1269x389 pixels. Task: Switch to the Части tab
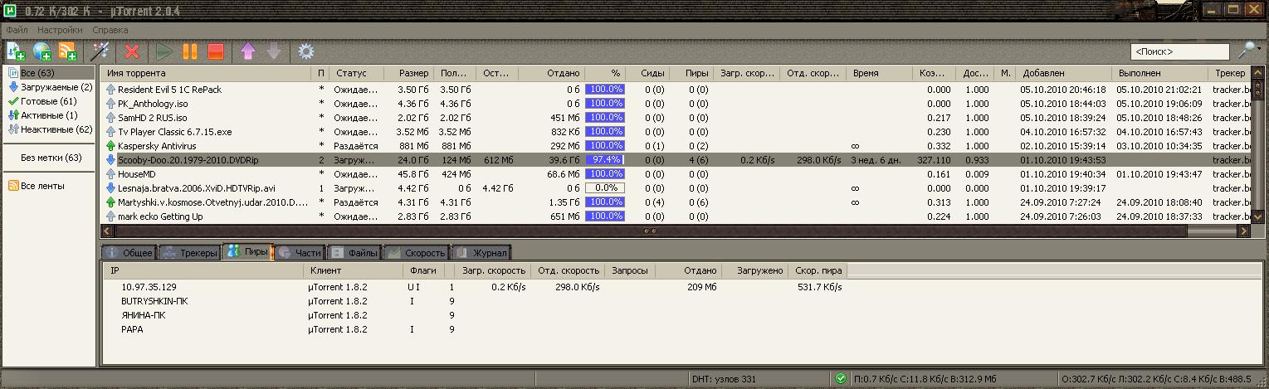(x=299, y=252)
